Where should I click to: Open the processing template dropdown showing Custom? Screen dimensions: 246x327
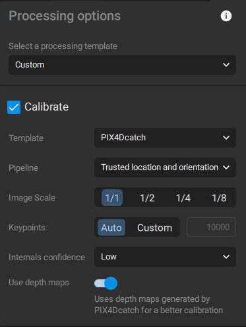tap(122, 65)
